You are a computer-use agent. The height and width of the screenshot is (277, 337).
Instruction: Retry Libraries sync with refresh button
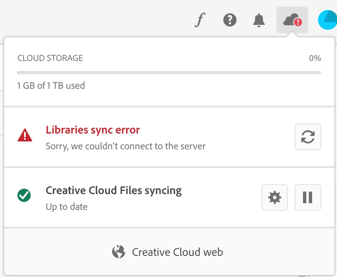pos(308,137)
